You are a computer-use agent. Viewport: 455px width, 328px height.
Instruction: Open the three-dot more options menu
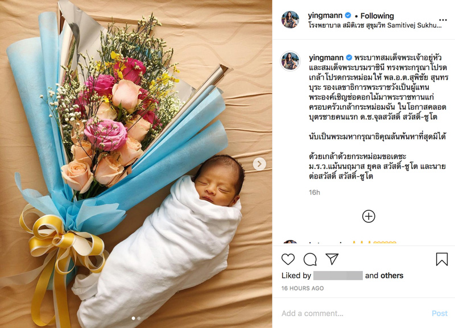443,20
